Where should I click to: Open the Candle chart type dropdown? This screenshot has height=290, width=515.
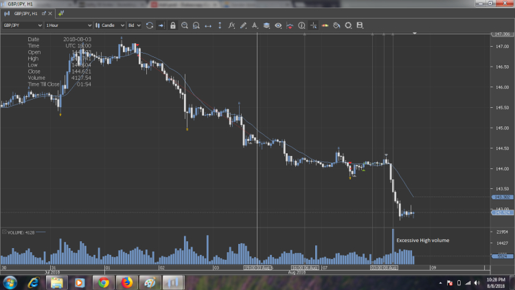click(110, 25)
